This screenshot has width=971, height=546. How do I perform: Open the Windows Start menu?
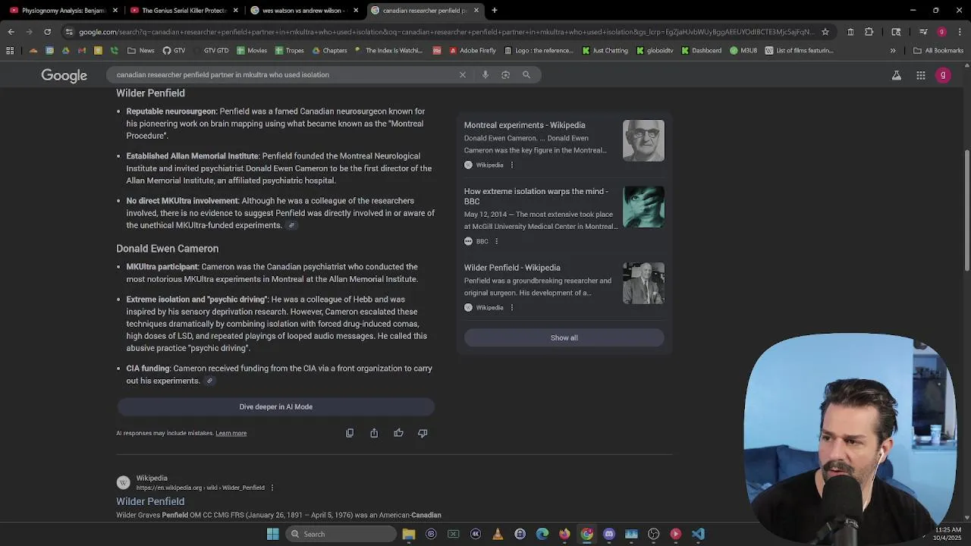coord(273,534)
